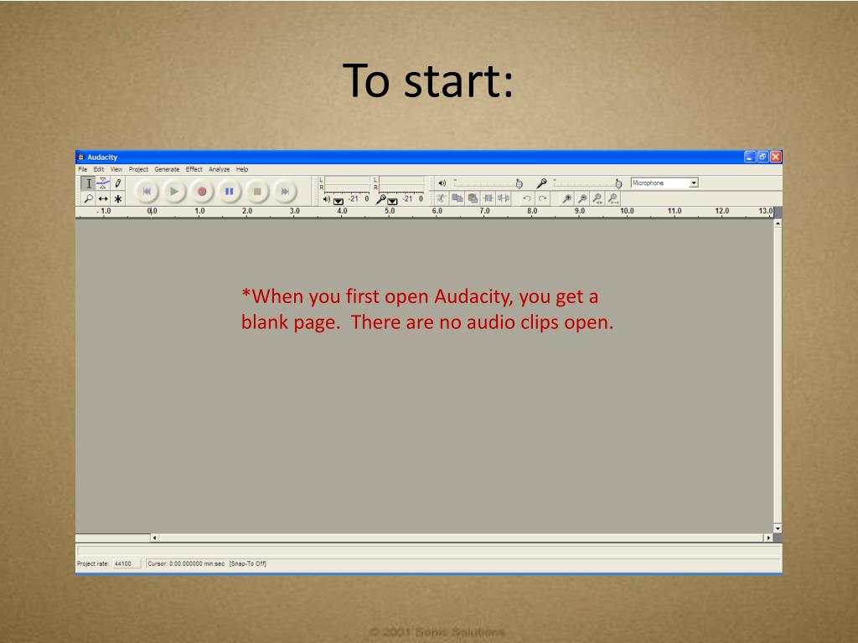Screen dimensions: 858x643
Task: Click the vertical scrollbar down arrow
Action: click(778, 529)
